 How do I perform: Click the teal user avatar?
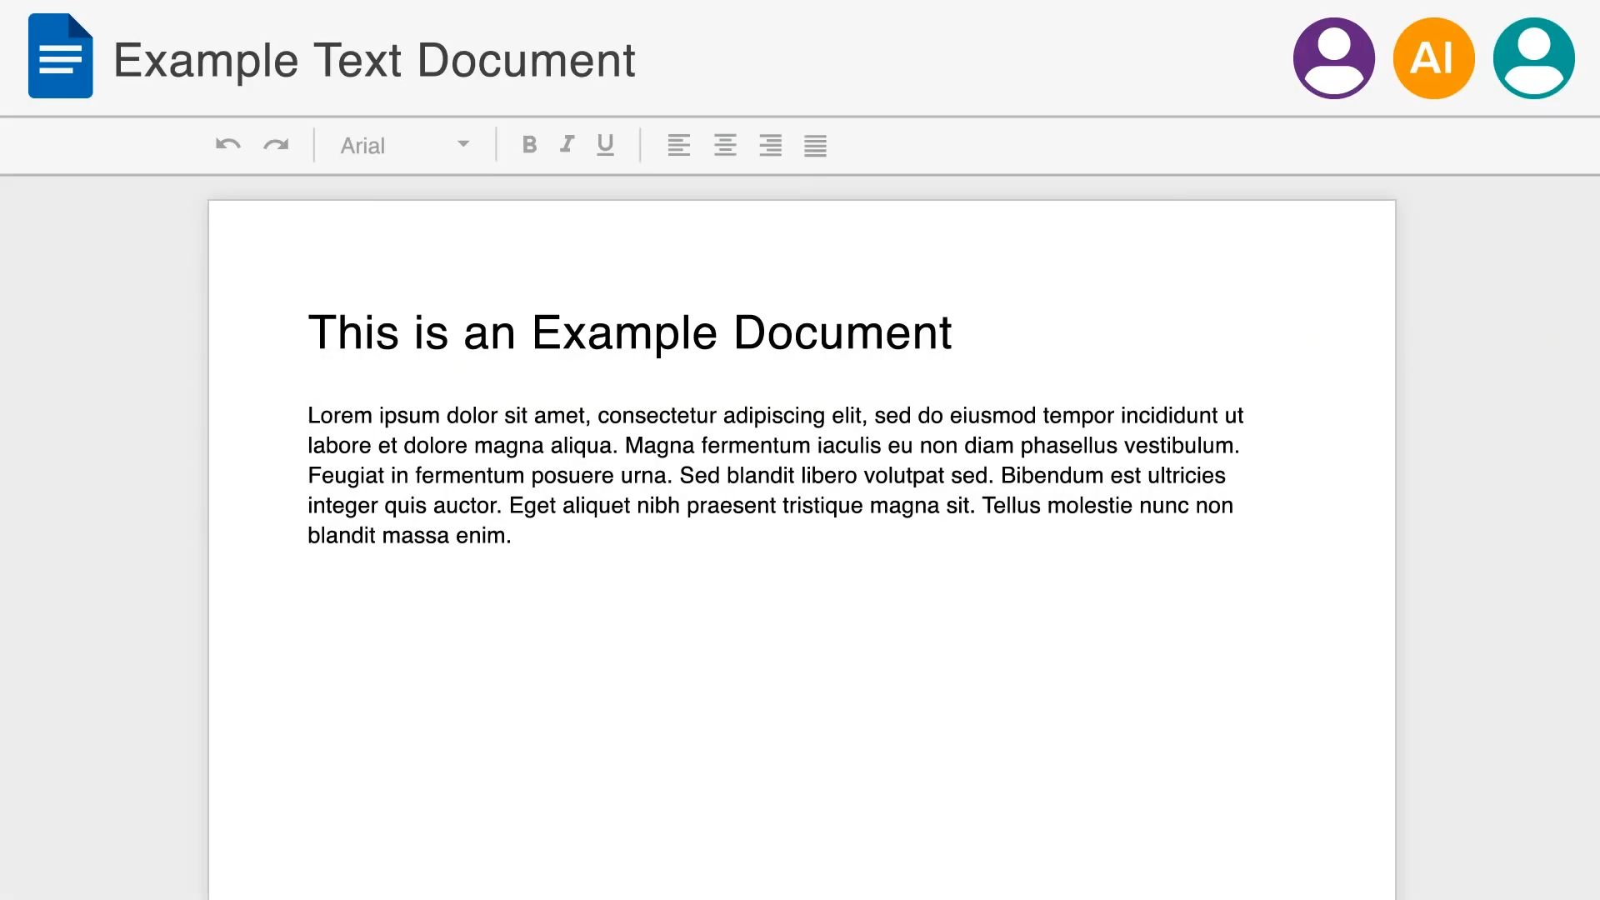(1533, 58)
